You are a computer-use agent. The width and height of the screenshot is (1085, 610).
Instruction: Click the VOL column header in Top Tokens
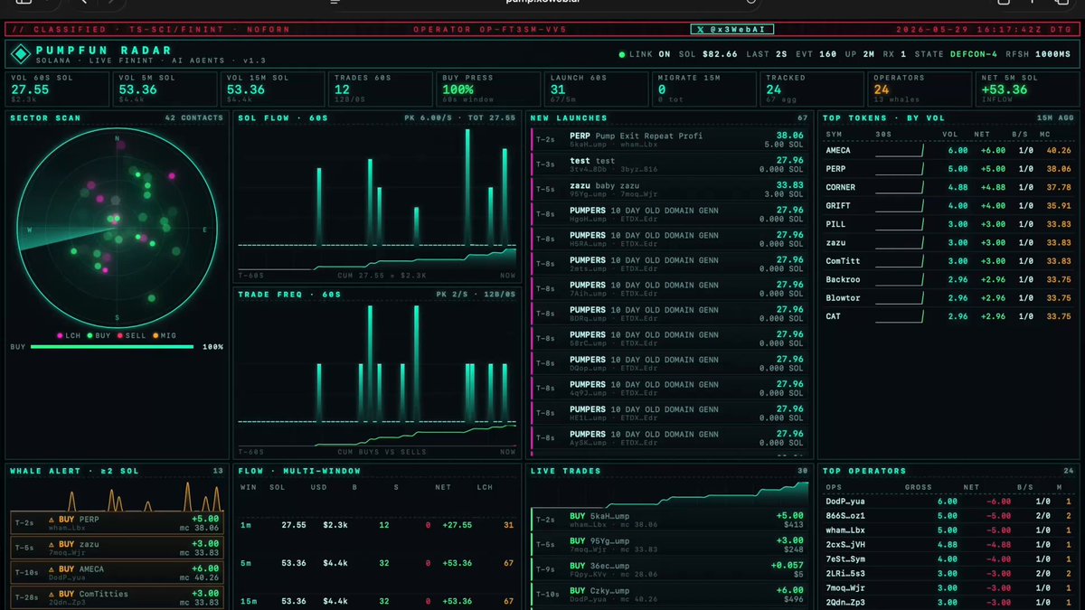(949, 135)
